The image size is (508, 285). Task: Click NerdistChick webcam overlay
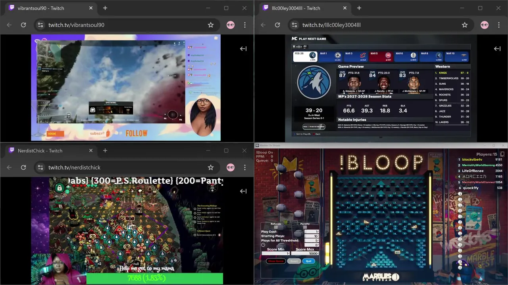click(x=58, y=269)
